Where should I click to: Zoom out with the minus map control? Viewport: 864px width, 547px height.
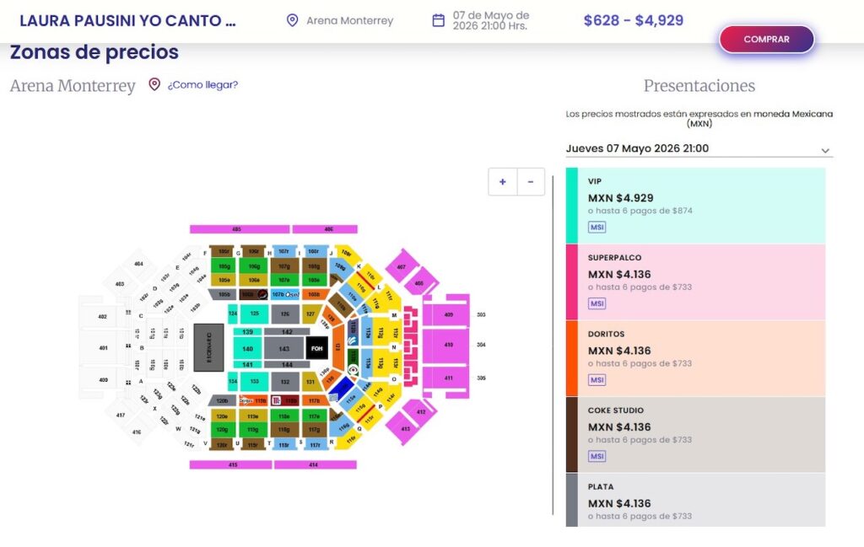[530, 181]
